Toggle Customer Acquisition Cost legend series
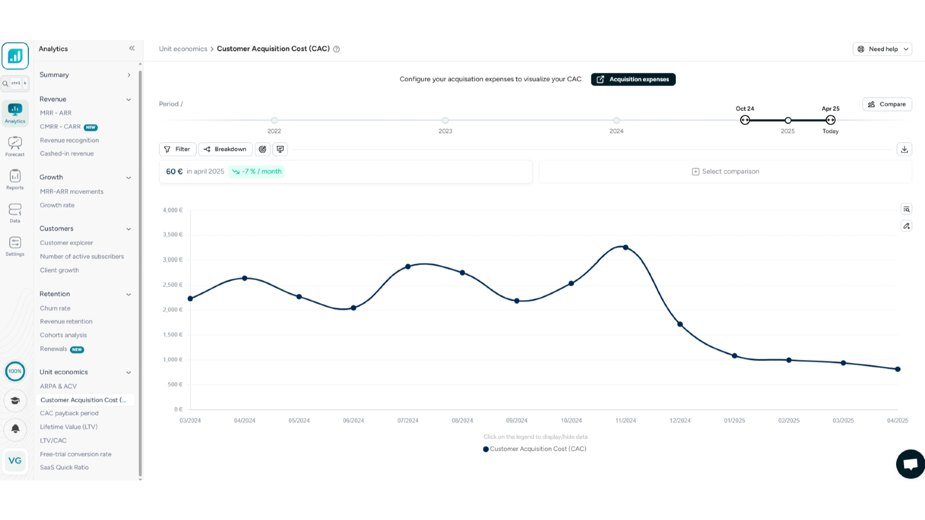Viewport: 925px width, 520px height. click(535, 449)
